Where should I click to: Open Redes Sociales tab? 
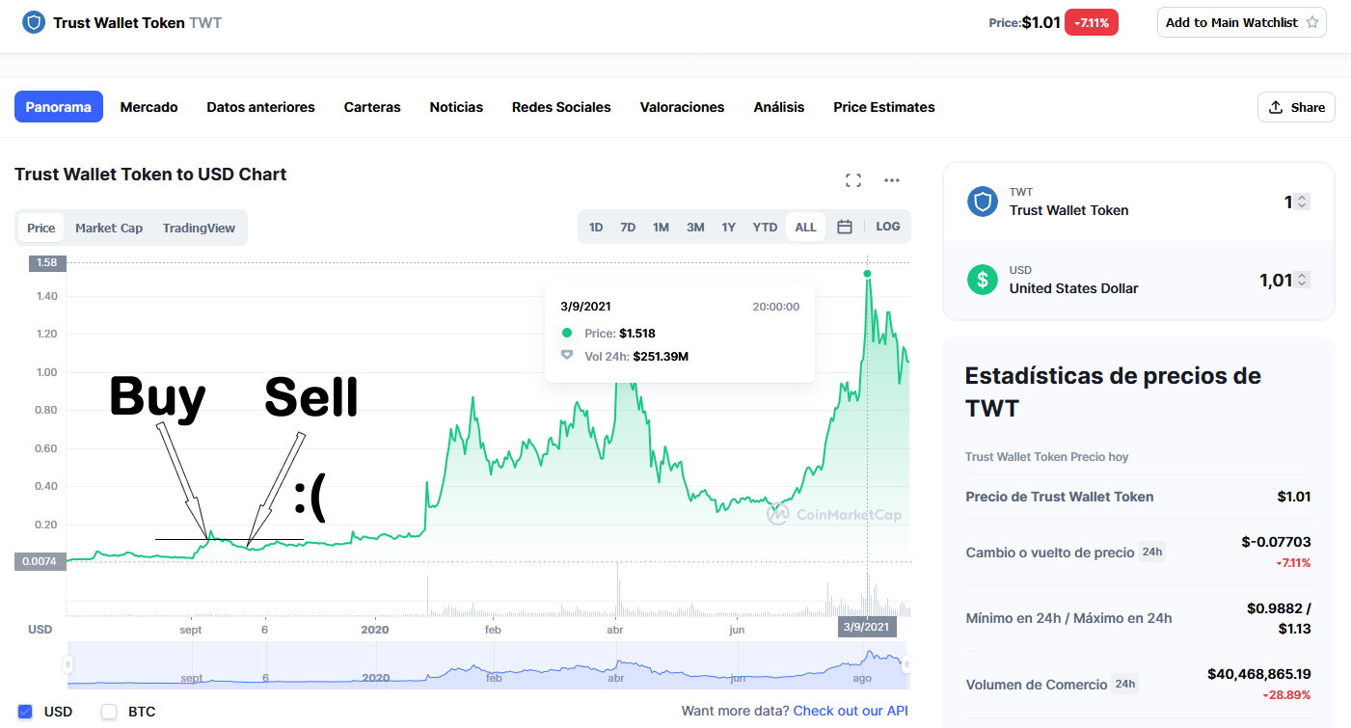pos(561,107)
